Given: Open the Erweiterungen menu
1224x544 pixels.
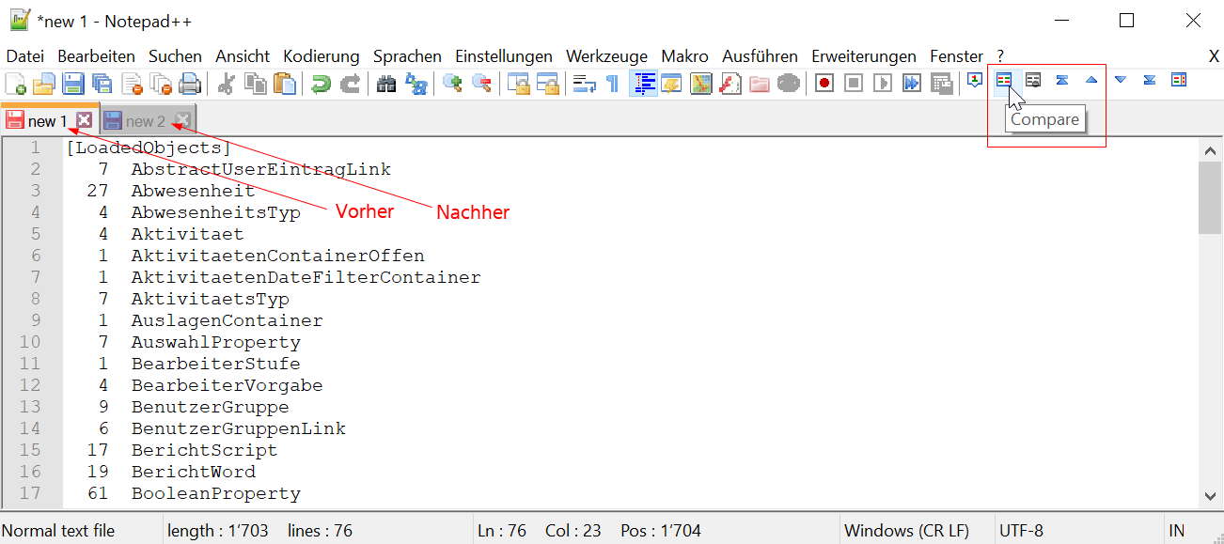Looking at the screenshot, I should tap(863, 56).
